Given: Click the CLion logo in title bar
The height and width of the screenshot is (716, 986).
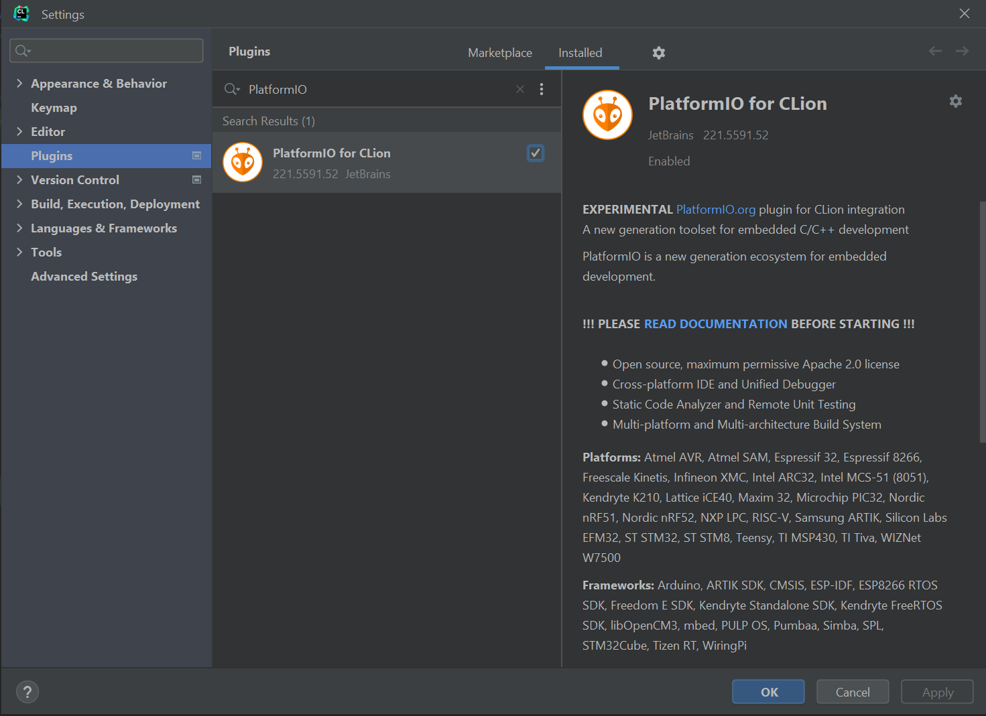Looking at the screenshot, I should click(21, 14).
